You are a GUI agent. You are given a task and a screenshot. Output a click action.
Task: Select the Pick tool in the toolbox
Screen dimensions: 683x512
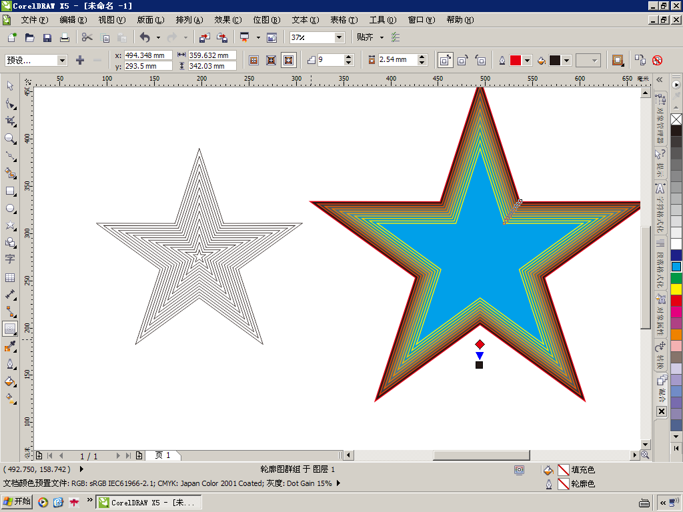[x=10, y=86]
